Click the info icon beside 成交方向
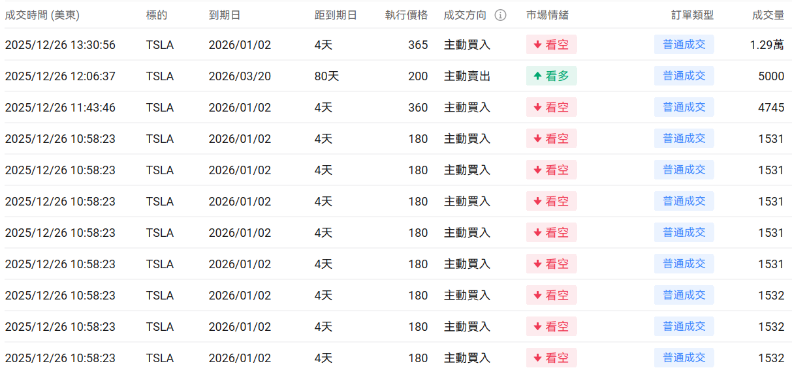Screen dimensions: 792x370 500,15
